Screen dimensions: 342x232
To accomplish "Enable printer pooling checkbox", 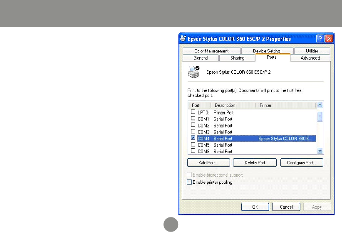I will [189, 182].
